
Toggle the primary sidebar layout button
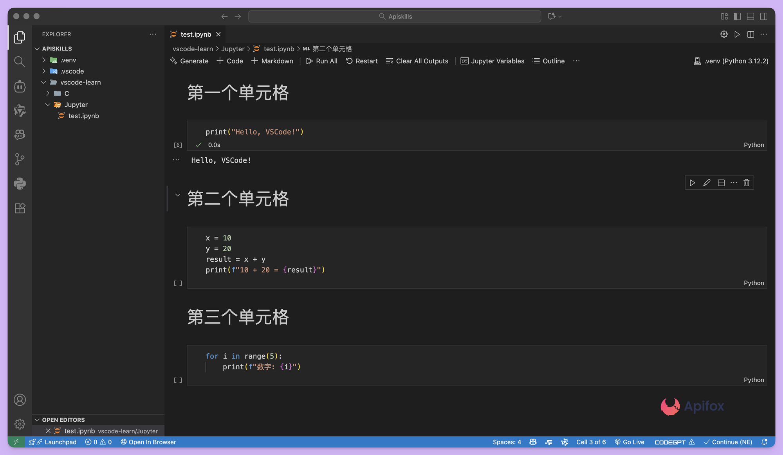pyautogui.click(x=737, y=16)
